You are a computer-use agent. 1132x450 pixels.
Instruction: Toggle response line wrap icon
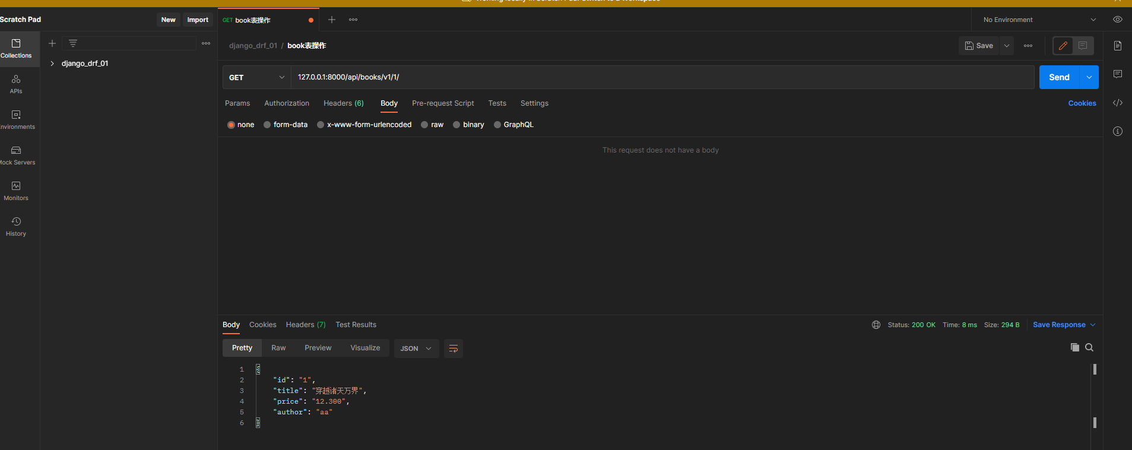[x=454, y=348]
